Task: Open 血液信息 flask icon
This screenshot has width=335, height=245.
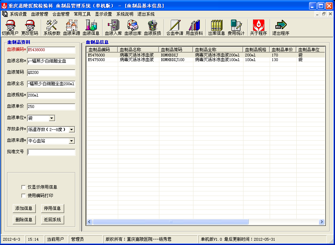Action: pyautogui.click(x=91, y=28)
